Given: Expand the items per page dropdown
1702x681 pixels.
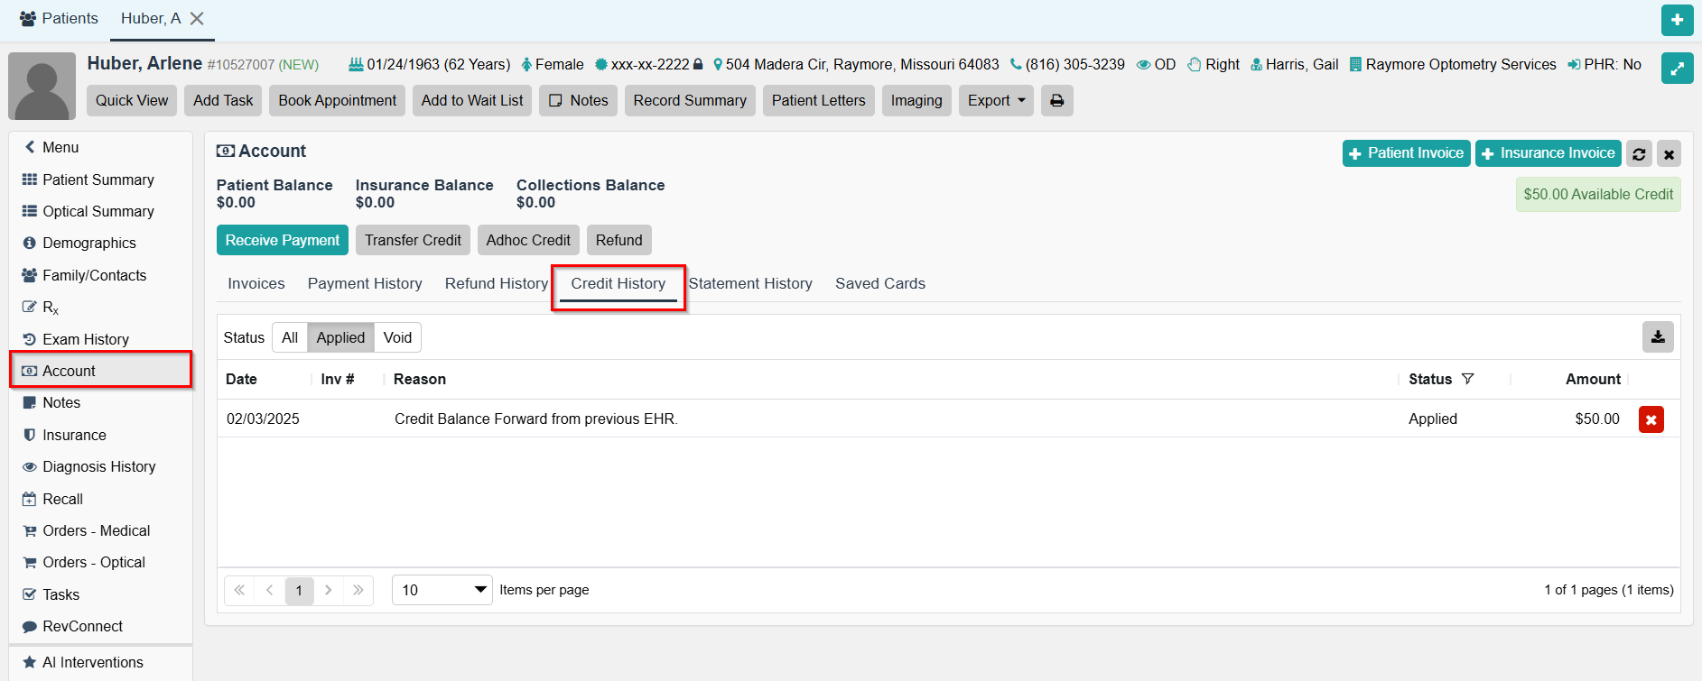Looking at the screenshot, I should [x=442, y=590].
